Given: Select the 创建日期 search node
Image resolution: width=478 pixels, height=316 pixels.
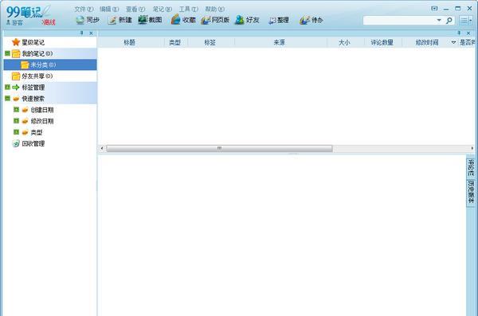Looking at the screenshot, I should (x=42, y=110).
